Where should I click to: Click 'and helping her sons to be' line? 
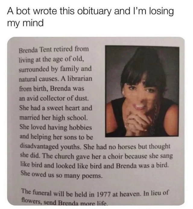tap(56, 137)
